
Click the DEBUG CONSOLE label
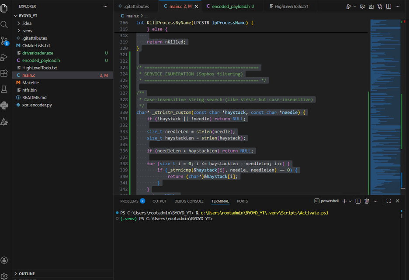(189, 201)
